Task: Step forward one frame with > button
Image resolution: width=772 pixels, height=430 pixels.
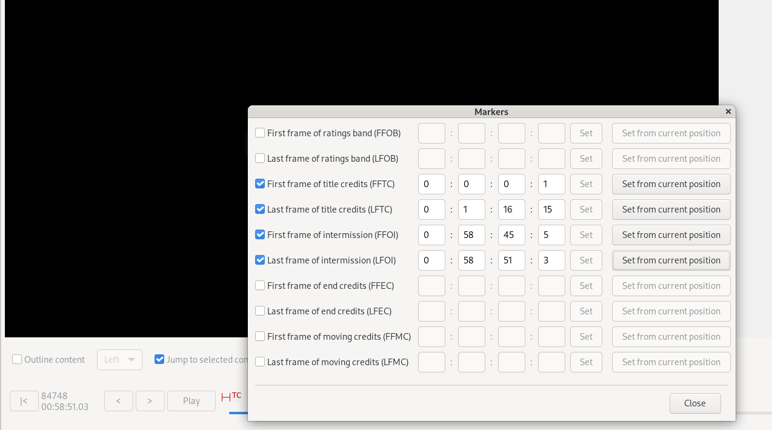Action: tap(150, 401)
